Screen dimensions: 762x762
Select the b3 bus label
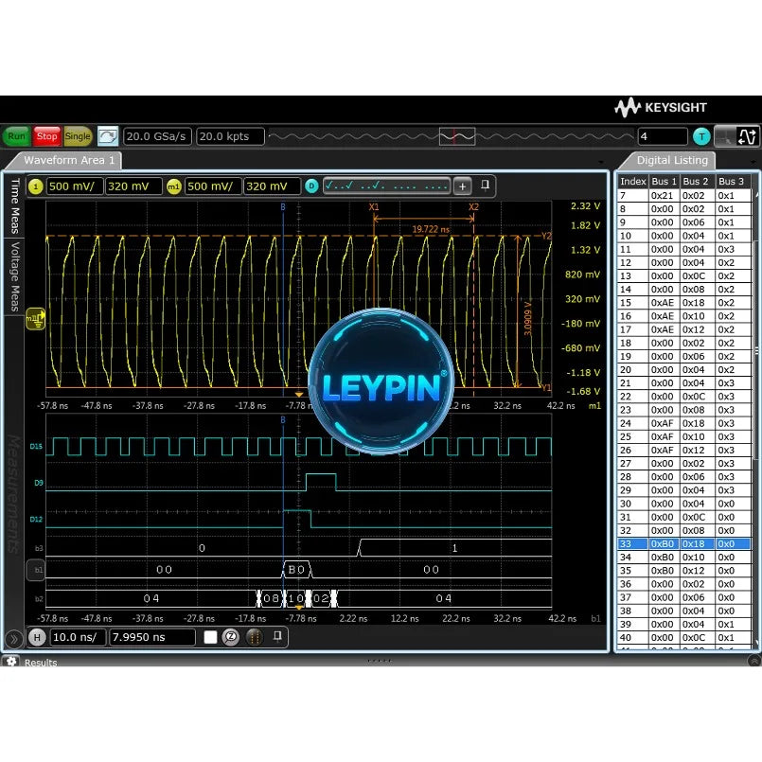(39, 549)
